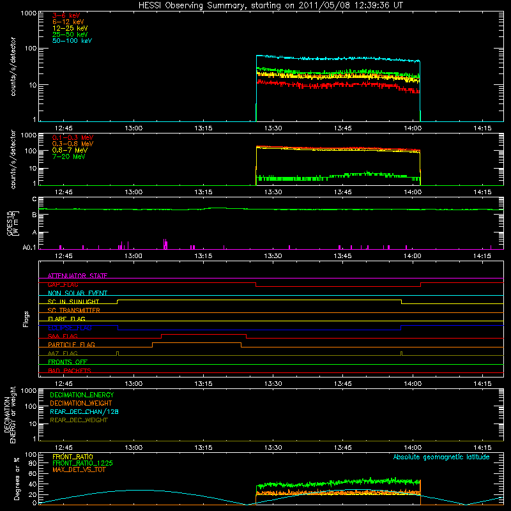Click the GOES15 axis label
This screenshot has width=511, height=511.
13,223
